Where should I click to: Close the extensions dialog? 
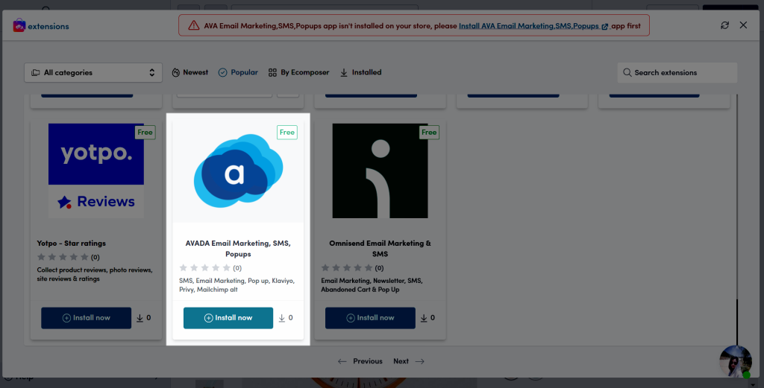coord(743,25)
